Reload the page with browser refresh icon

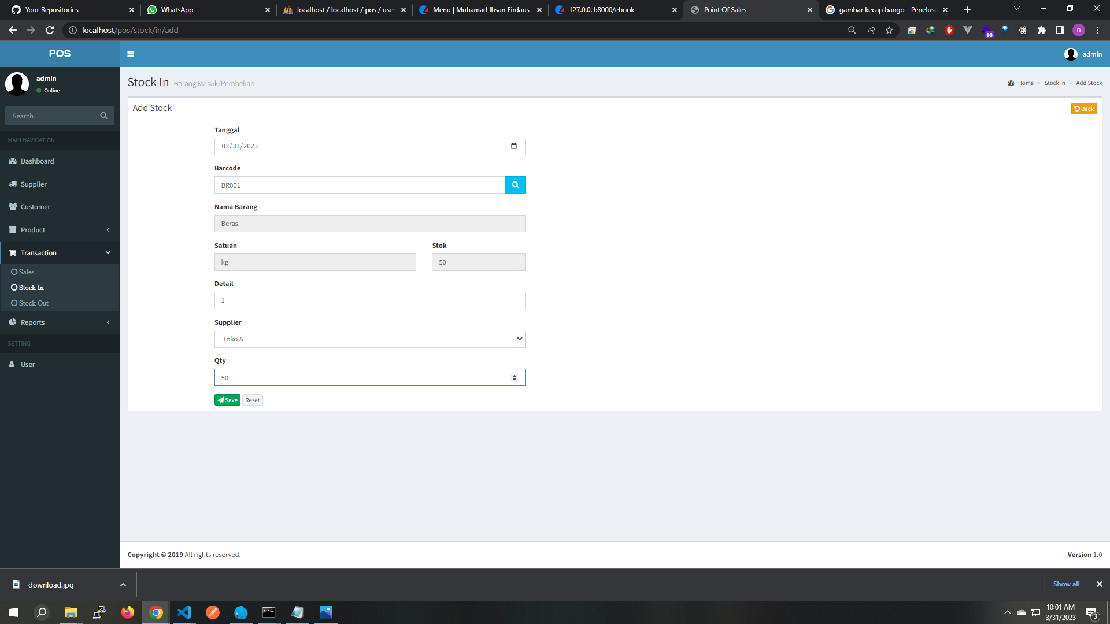pyautogui.click(x=50, y=30)
